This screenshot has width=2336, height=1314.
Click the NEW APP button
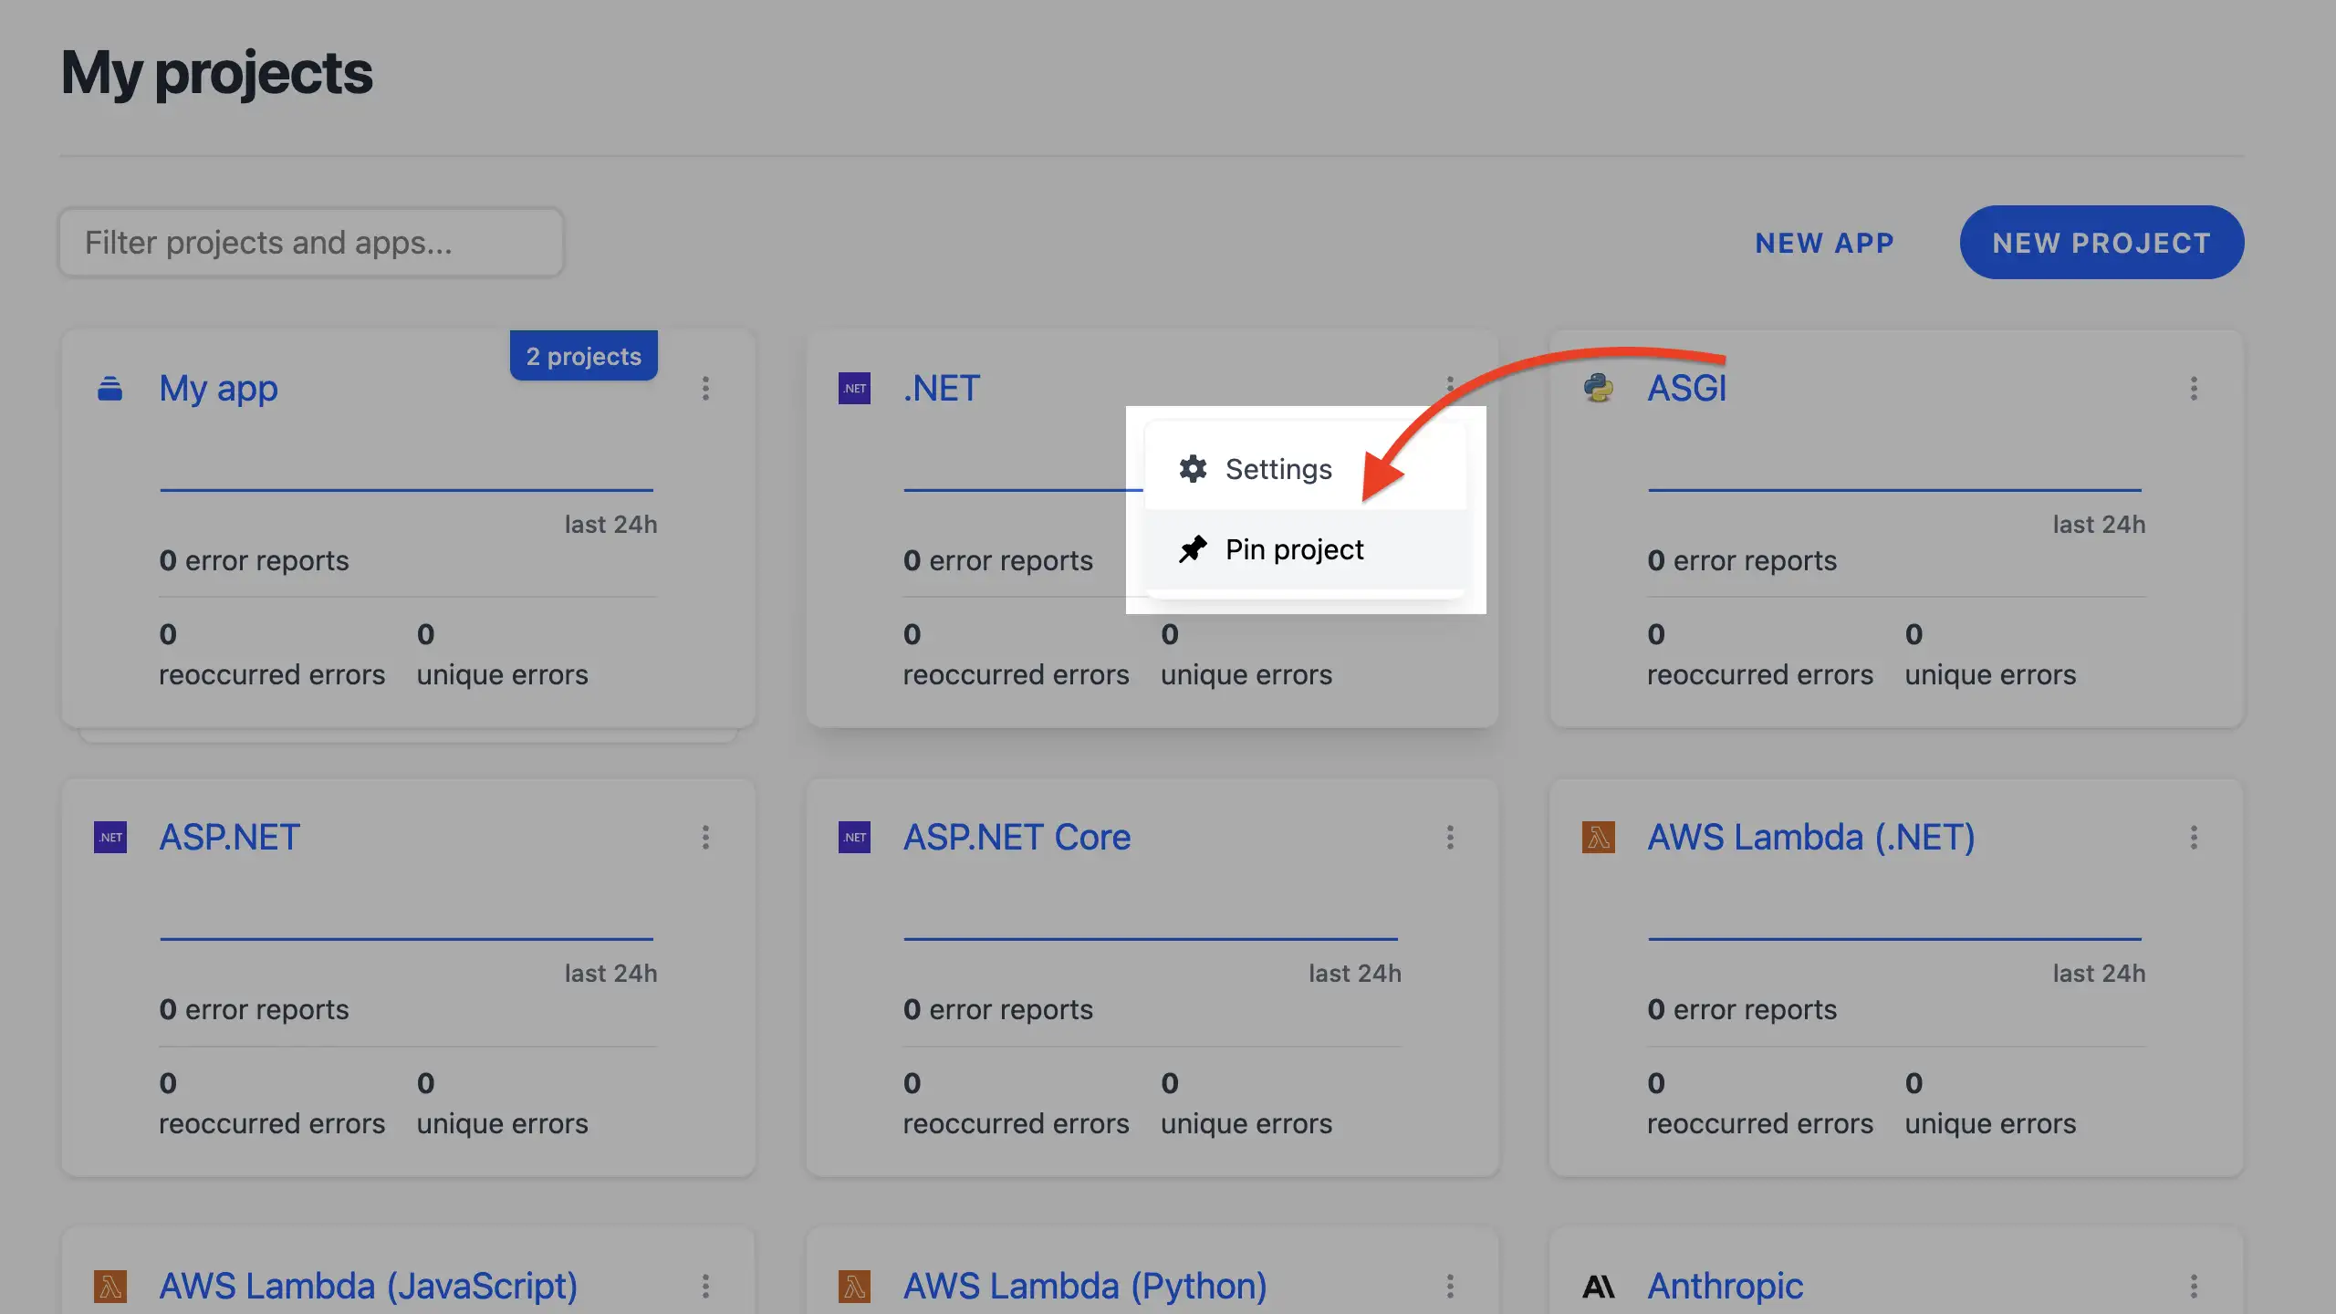(x=1825, y=243)
